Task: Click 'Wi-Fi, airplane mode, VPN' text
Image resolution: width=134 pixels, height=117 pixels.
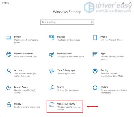Action: click(25, 57)
